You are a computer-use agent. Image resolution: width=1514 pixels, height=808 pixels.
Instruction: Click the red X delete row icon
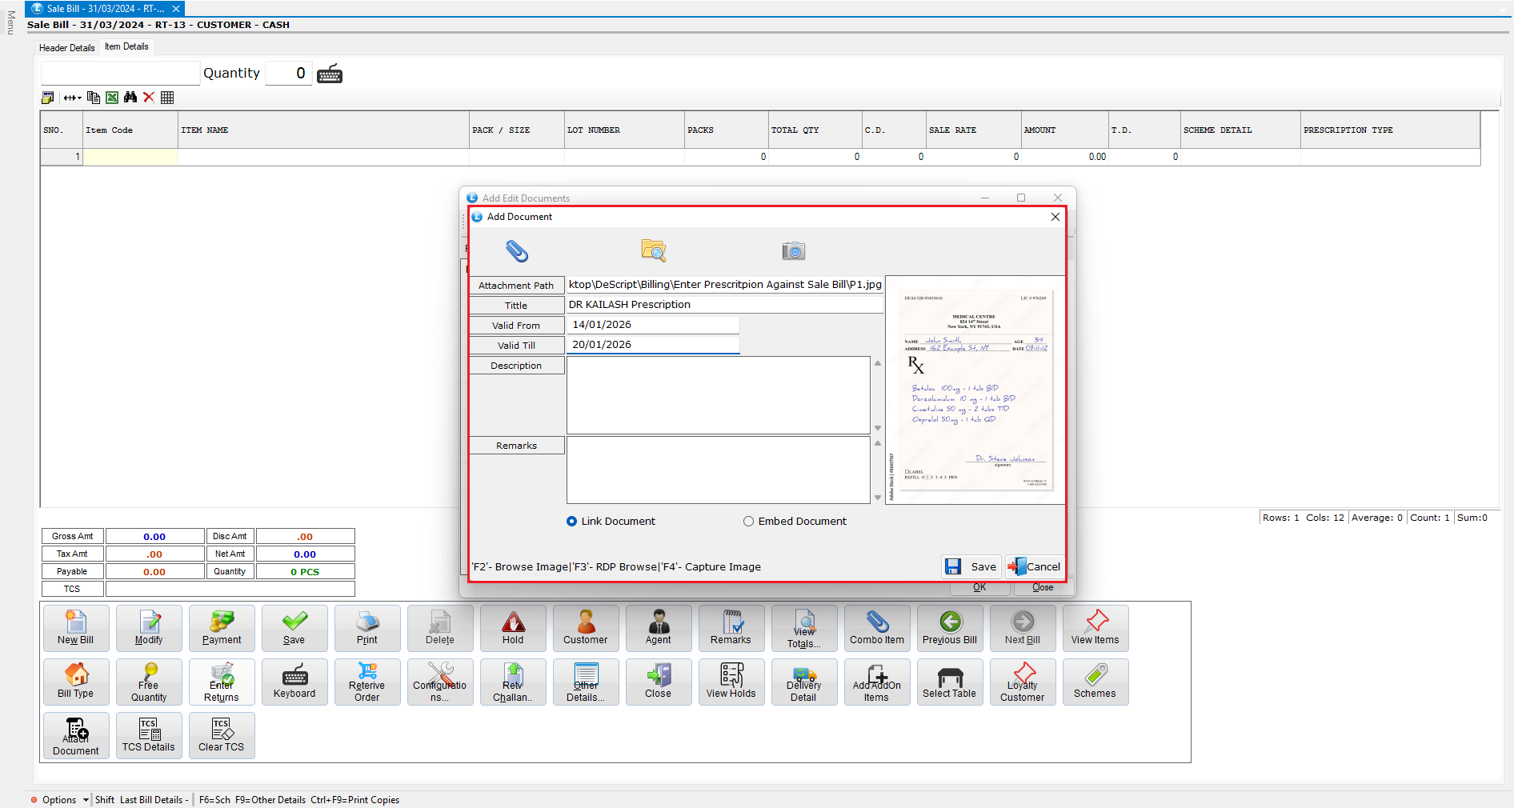click(x=149, y=98)
